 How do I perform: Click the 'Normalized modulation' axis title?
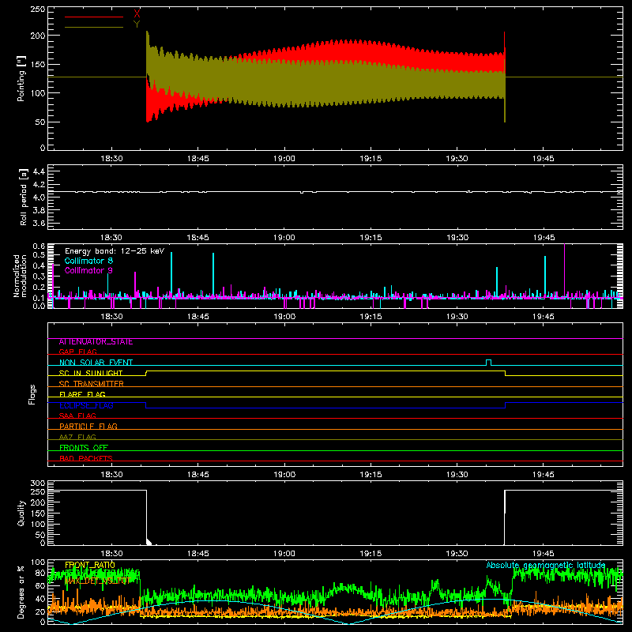pos(21,276)
